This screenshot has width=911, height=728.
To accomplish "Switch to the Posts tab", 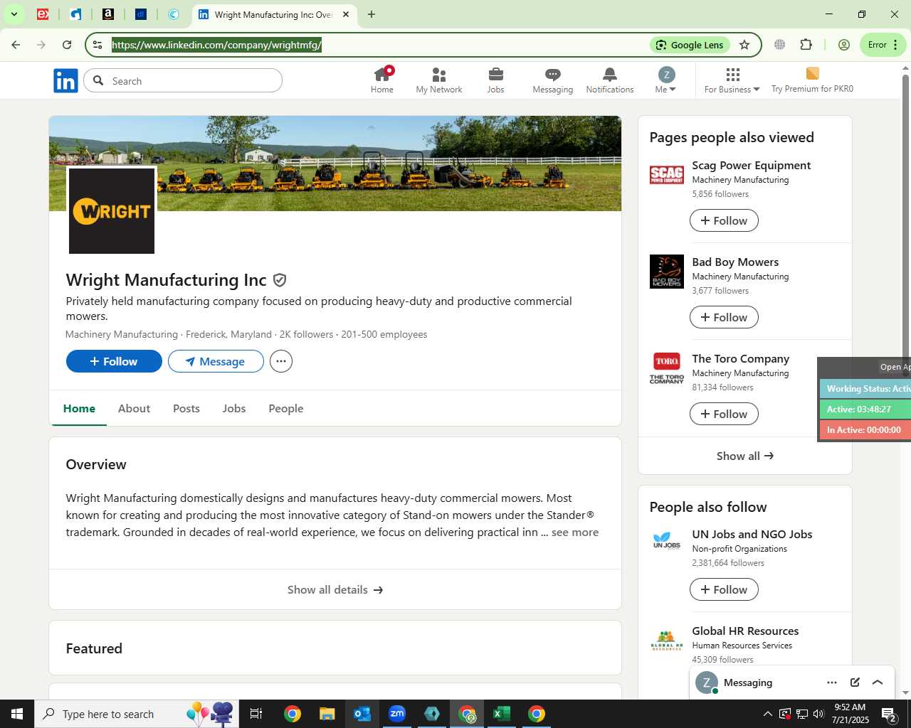I will click(x=186, y=408).
